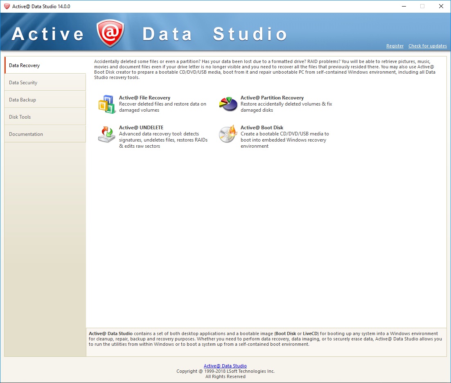Open the Active@ UNDELETE drive icon

tap(107, 134)
